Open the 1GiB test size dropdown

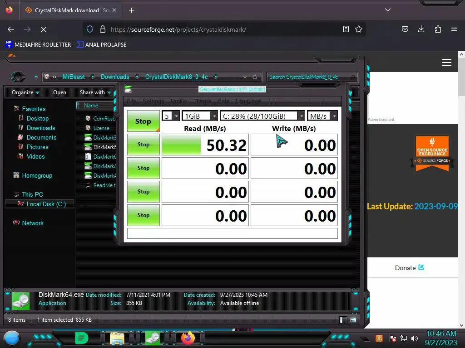[200, 116]
